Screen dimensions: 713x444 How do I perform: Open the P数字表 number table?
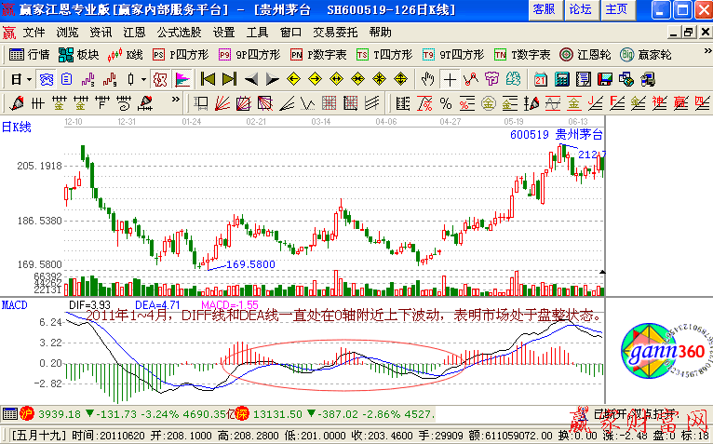(318, 55)
